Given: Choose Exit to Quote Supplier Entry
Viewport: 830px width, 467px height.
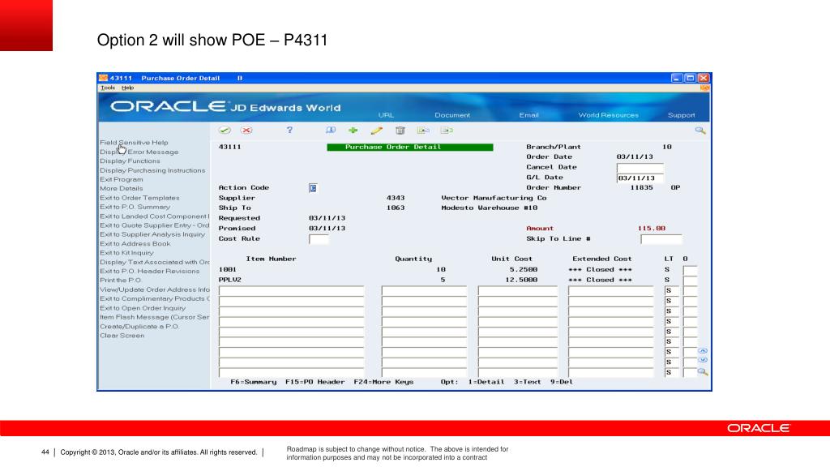Looking at the screenshot, I should [x=155, y=225].
